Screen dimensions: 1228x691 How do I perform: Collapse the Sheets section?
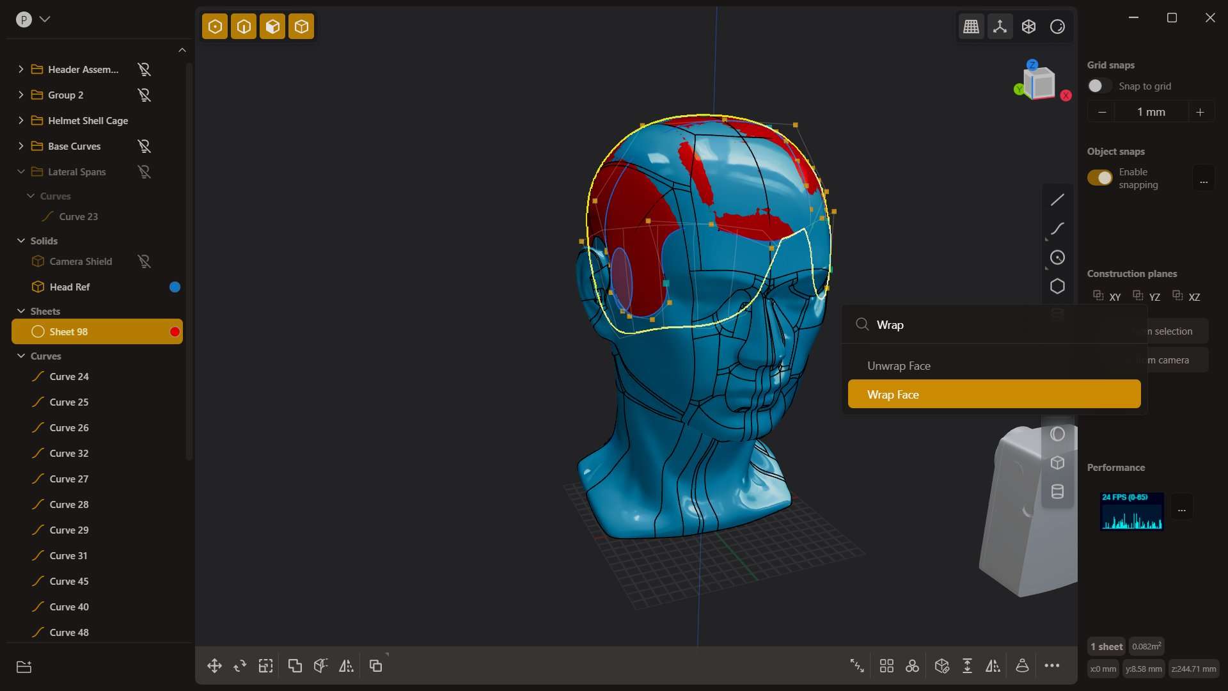click(20, 311)
